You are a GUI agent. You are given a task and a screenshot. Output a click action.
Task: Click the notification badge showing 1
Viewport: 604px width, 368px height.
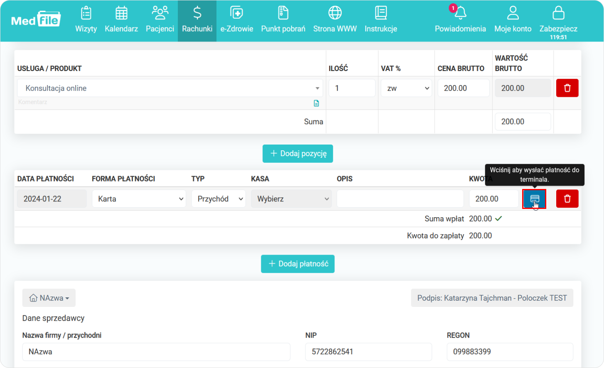click(x=453, y=8)
